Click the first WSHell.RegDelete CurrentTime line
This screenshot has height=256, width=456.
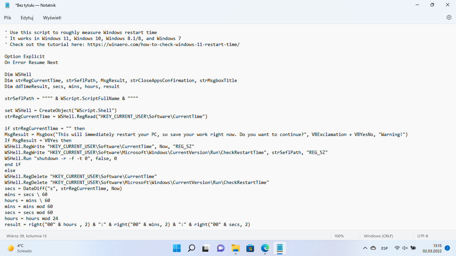[81, 176]
